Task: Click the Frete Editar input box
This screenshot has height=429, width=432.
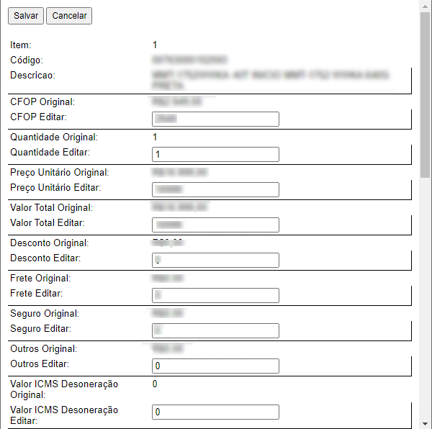Action: [215, 296]
